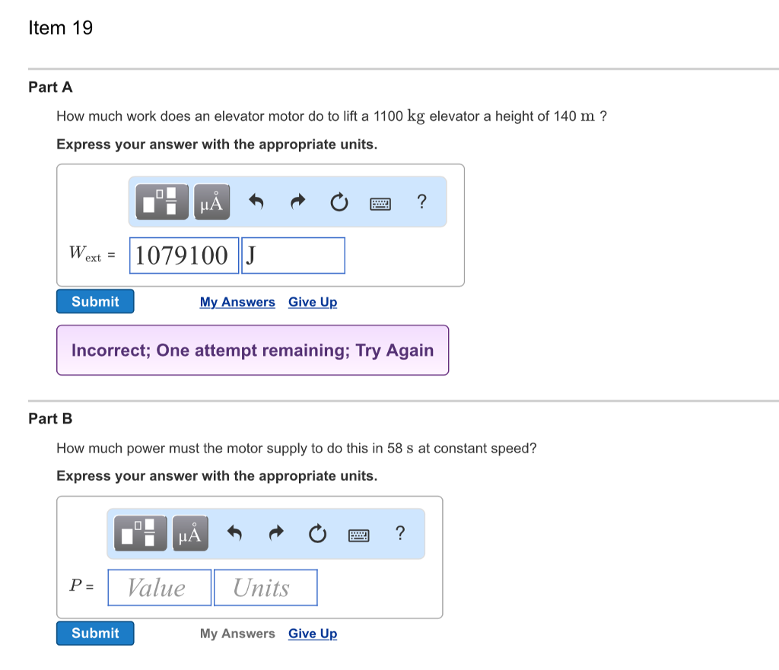
Task: Submit the Part A answer
Action: 95,301
